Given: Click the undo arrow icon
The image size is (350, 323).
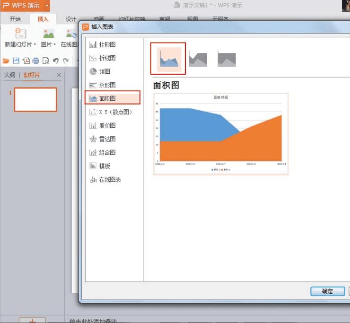Looking at the screenshot, I should click(56, 61).
